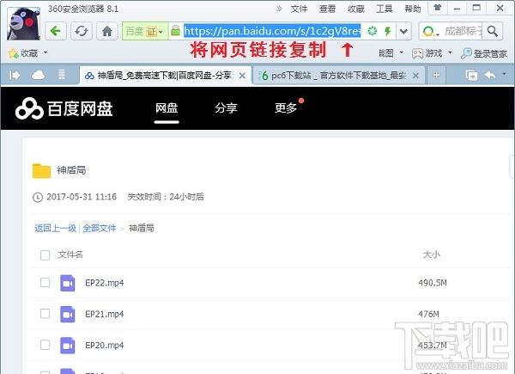Click the highlighted pan.baidu.com URL field
The height and width of the screenshot is (374, 515).
[x=272, y=31]
